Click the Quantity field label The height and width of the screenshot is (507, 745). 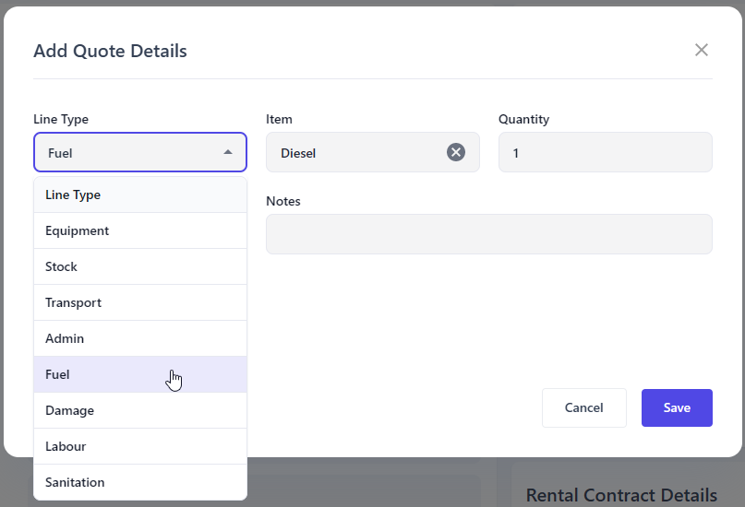tap(523, 119)
